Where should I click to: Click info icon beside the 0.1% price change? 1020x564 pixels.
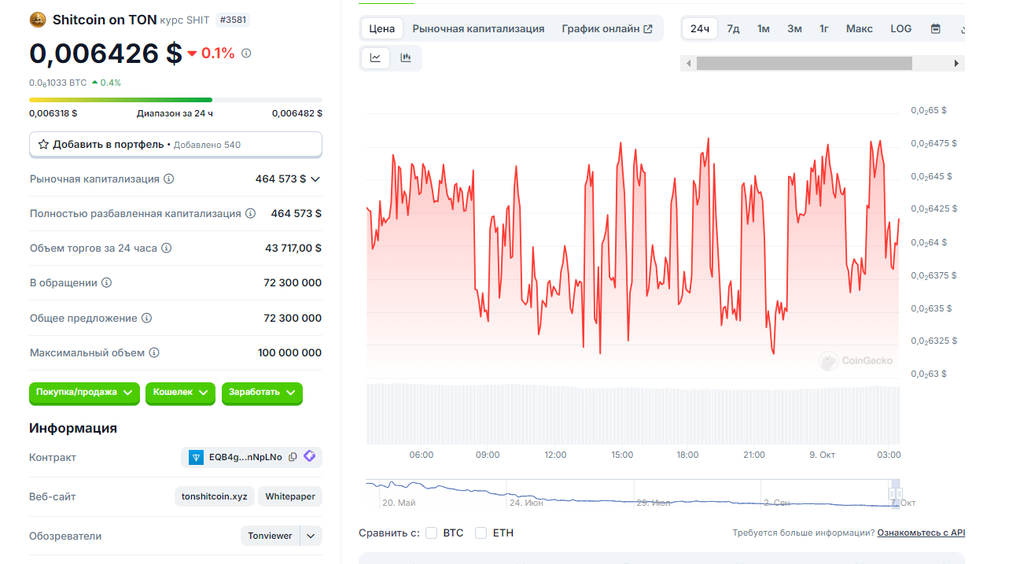tap(246, 53)
